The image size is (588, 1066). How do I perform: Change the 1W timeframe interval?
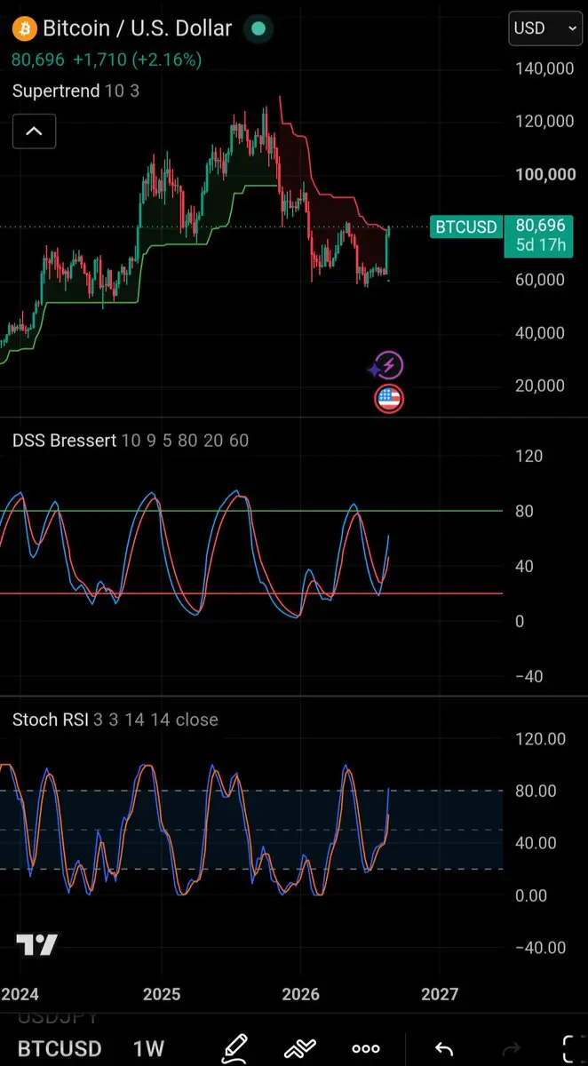click(148, 1048)
